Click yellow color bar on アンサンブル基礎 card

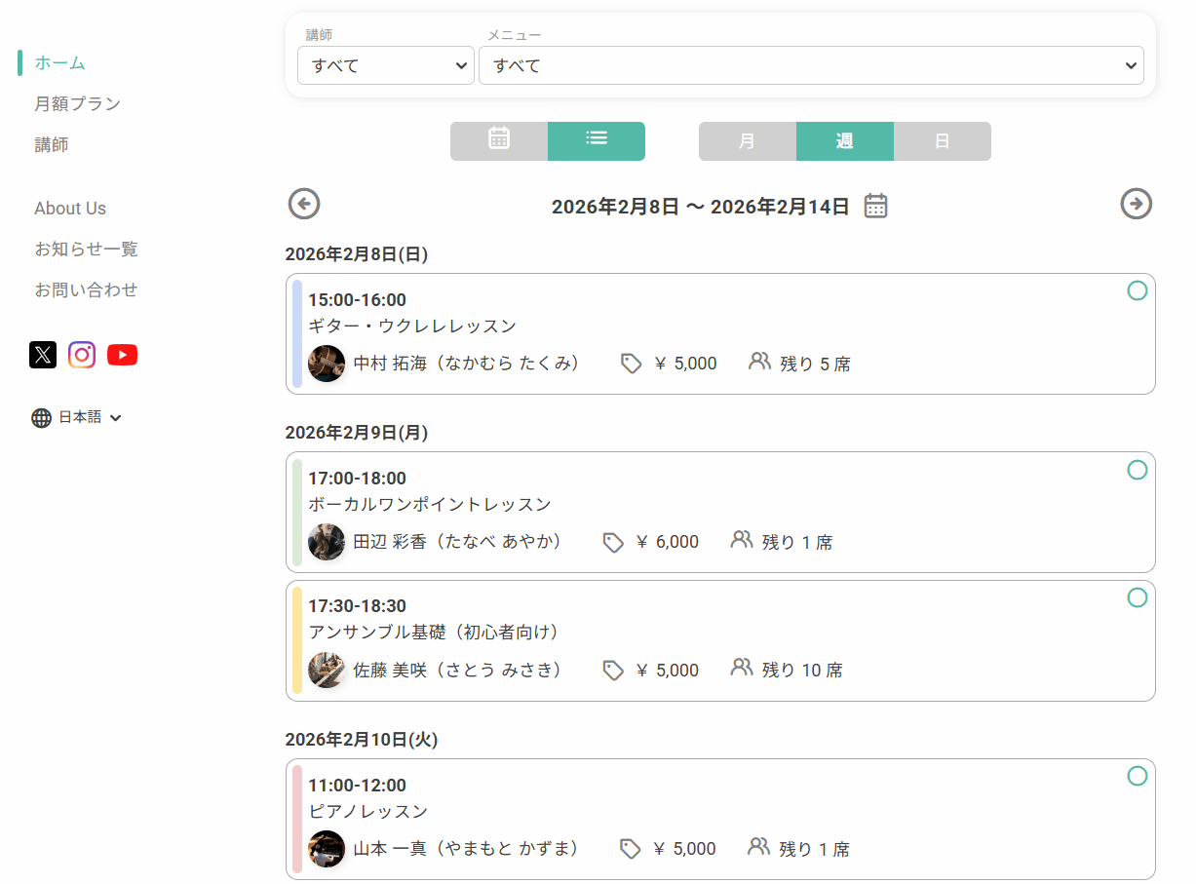297,640
